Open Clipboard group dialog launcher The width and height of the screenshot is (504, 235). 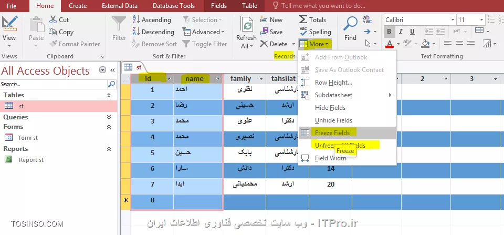coord(101,57)
